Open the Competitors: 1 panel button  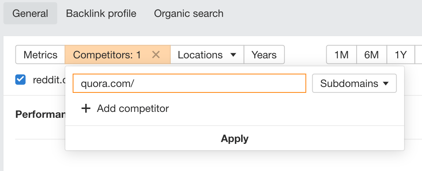107,55
